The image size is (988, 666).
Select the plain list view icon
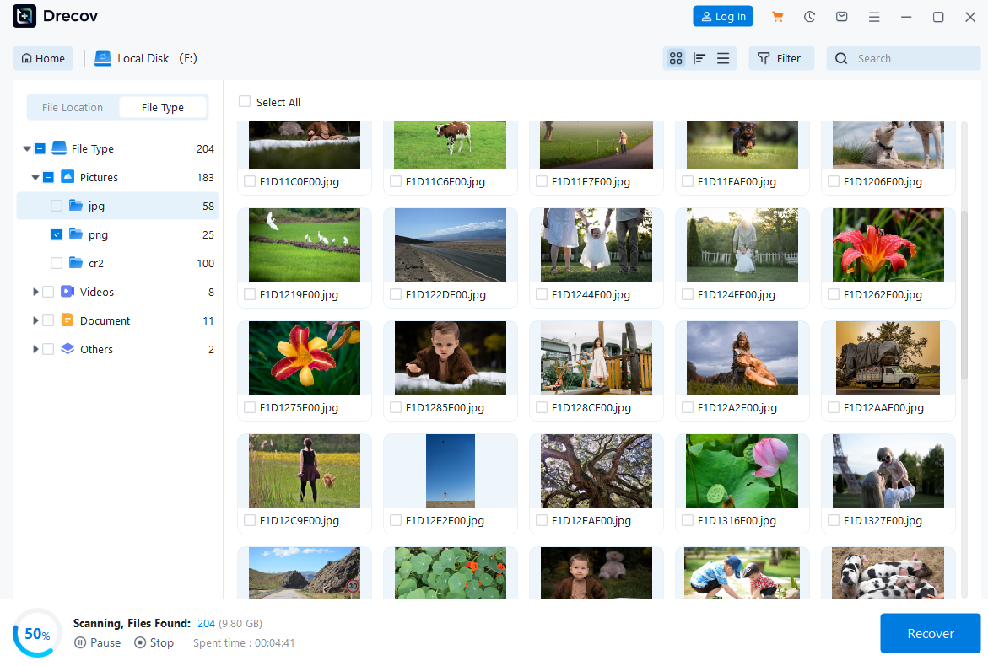pos(723,58)
